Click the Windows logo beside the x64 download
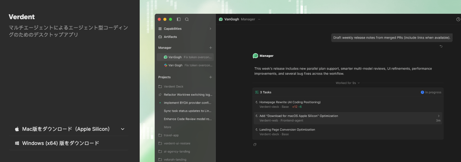Viewport: 461px width, 162px height. pyautogui.click(x=17, y=143)
